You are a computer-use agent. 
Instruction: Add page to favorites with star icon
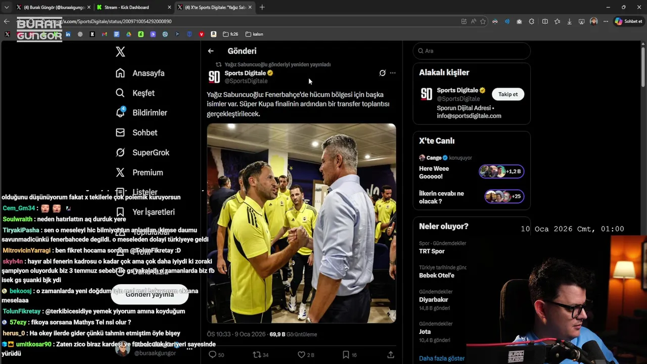(x=483, y=21)
